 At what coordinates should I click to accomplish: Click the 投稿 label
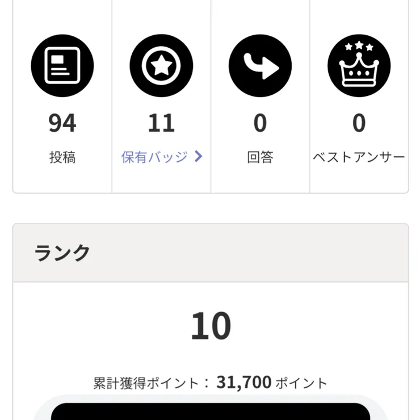pyautogui.click(x=62, y=157)
